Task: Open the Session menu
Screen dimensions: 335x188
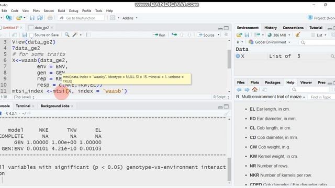Action: tap(49, 10)
